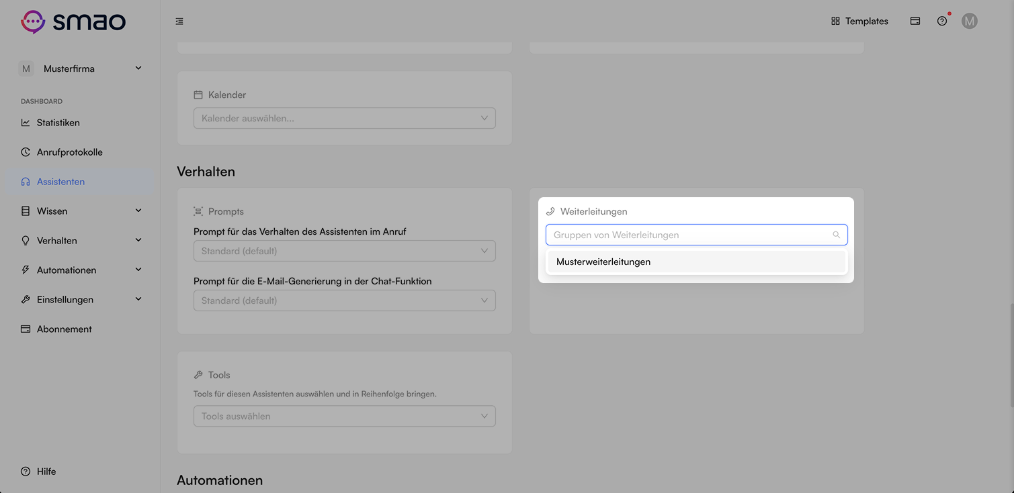This screenshot has height=493, width=1014.
Task: Expand the Wissen chevron
Action: pos(138,211)
